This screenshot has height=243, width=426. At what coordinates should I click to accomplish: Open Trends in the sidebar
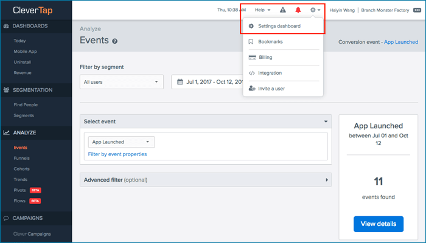point(21,180)
